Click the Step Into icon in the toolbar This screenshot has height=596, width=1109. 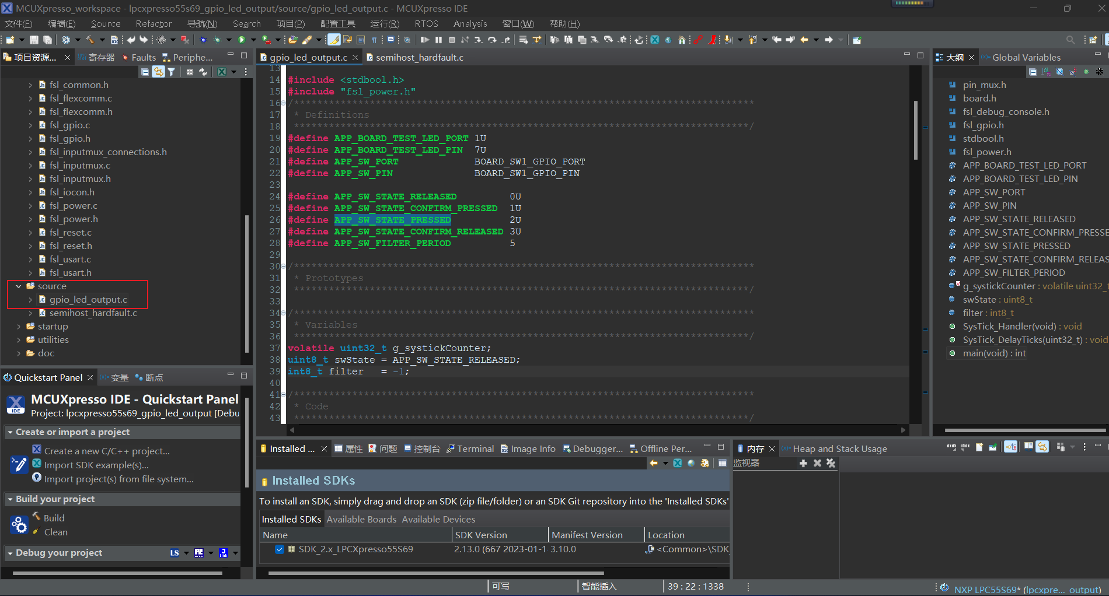[478, 40]
